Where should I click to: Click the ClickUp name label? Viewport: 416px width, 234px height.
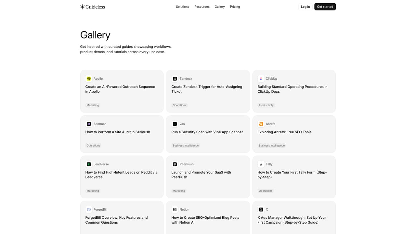271,79
